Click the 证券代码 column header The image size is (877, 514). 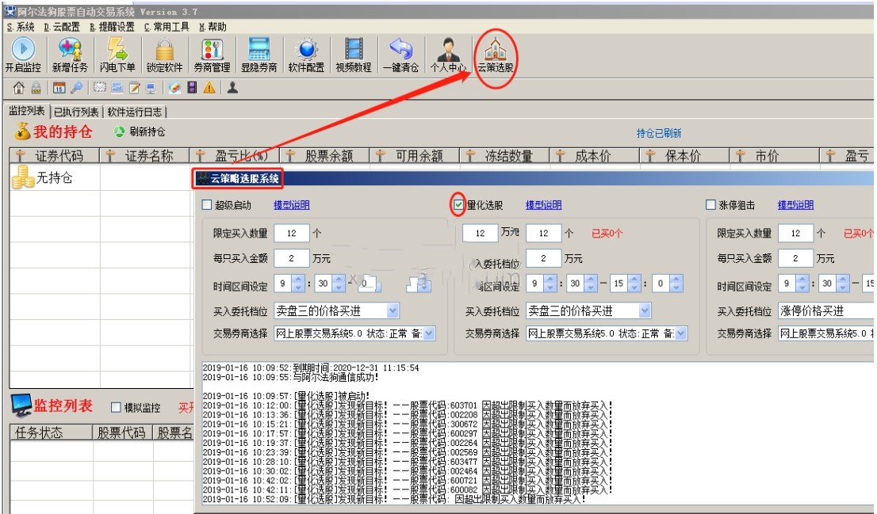[x=54, y=156]
